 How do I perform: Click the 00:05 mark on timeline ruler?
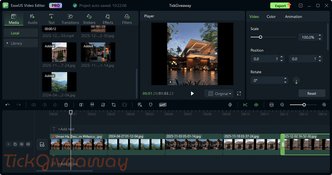150,114
